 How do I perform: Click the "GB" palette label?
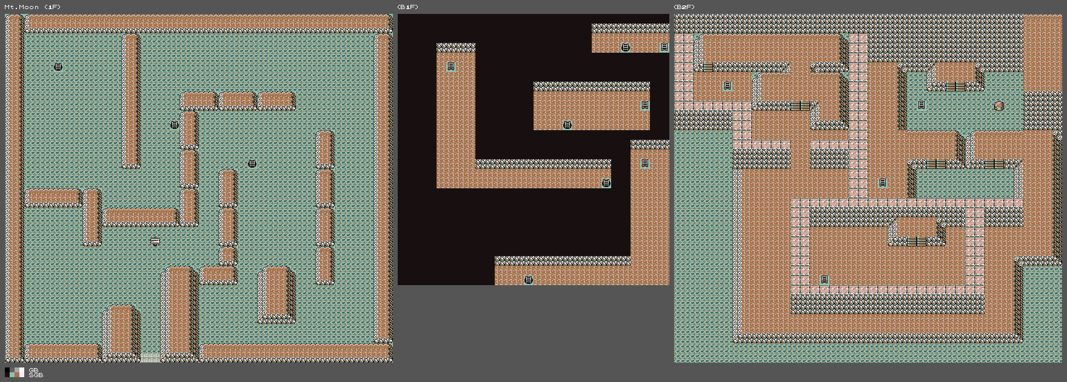[x=33, y=370]
